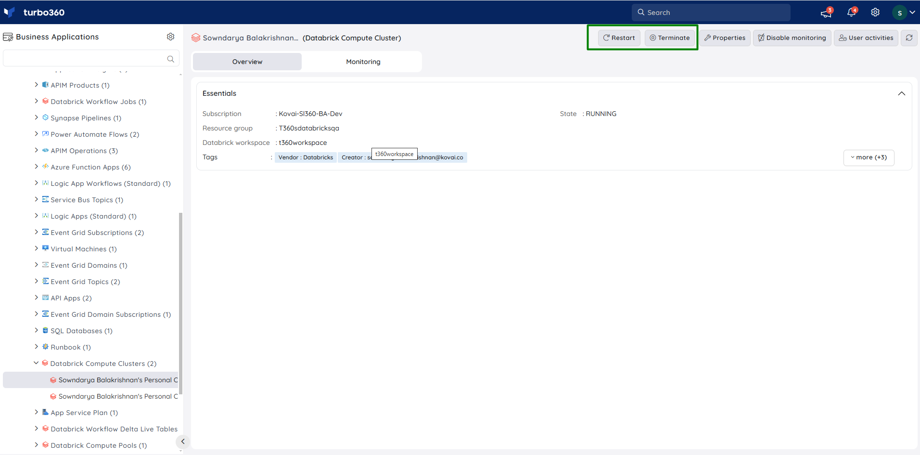The image size is (920, 455).
Task: Open the user avatar 's' menu
Action: point(900,13)
